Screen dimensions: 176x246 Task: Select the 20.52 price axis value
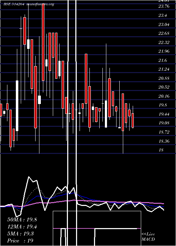point(164,87)
